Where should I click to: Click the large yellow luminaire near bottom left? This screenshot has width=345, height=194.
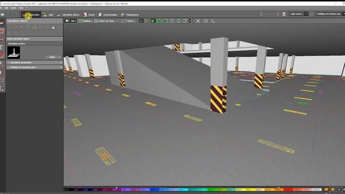click(x=105, y=156)
